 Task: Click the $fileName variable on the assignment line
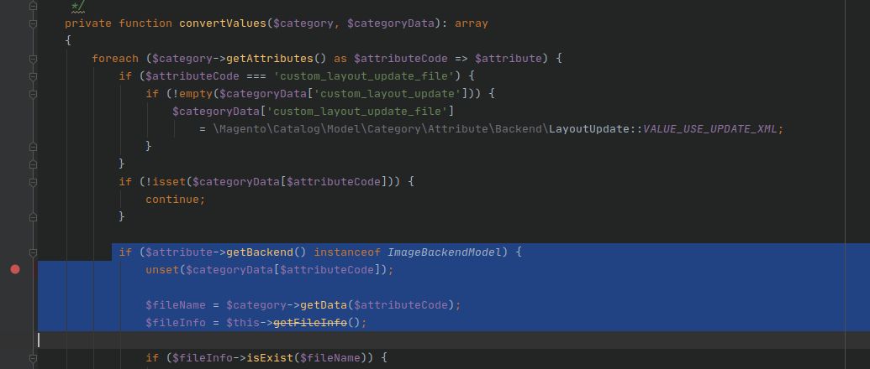(x=176, y=304)
